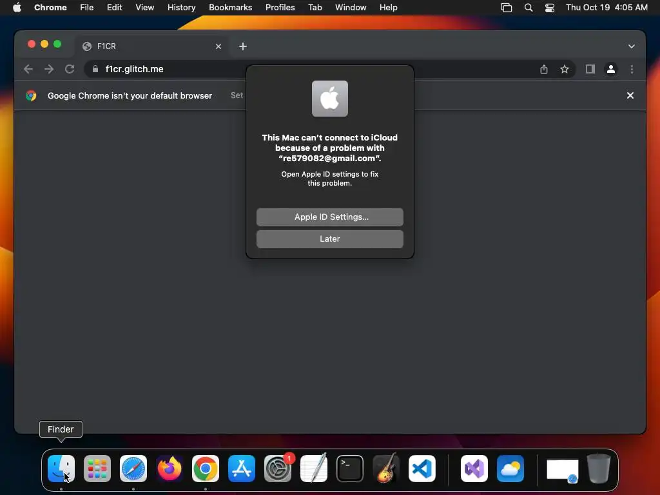This screenshot has height=495, width=660.
Task: Click the date and time in menu bar
Action: click(607, 8)
